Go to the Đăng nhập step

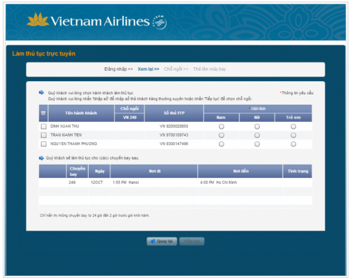pyautogui.click(x=119, y=69)
